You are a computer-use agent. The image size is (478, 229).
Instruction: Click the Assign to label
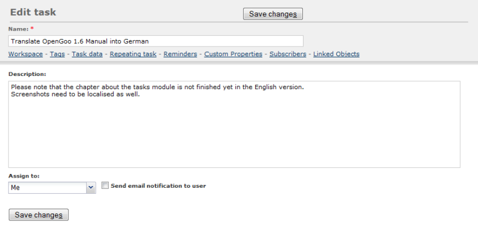[24, 176]
